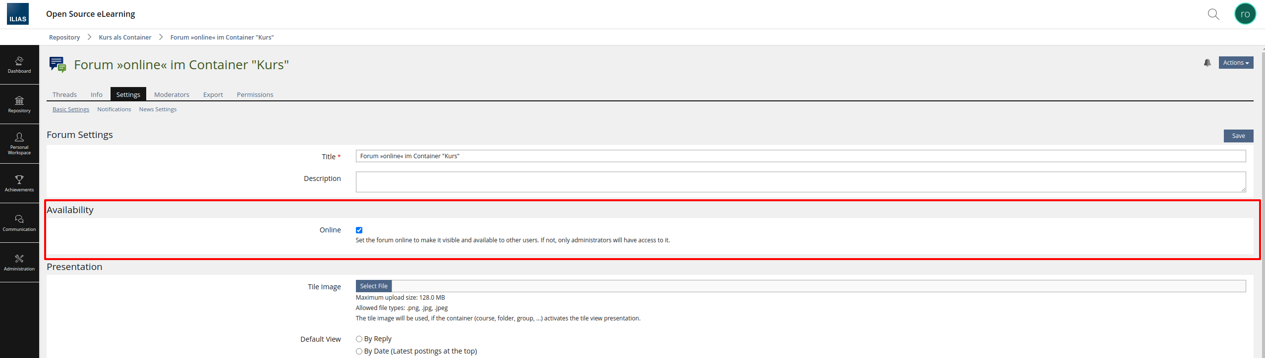Open Achievements in sidebar
Viewport: 1265px width, 358px height.
[19, 183]
